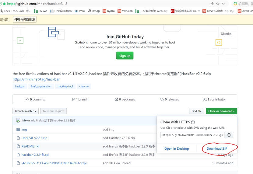
Task: Select the hacking-tool topic tag
Action: click(65, 86)
